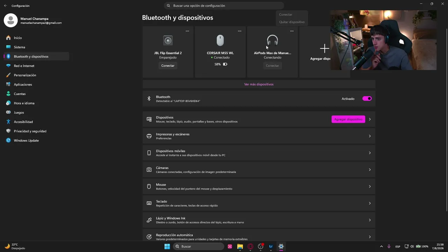Click the Settings gear on the taskbar
Screen dimensions: 448x252
point(281,246)
